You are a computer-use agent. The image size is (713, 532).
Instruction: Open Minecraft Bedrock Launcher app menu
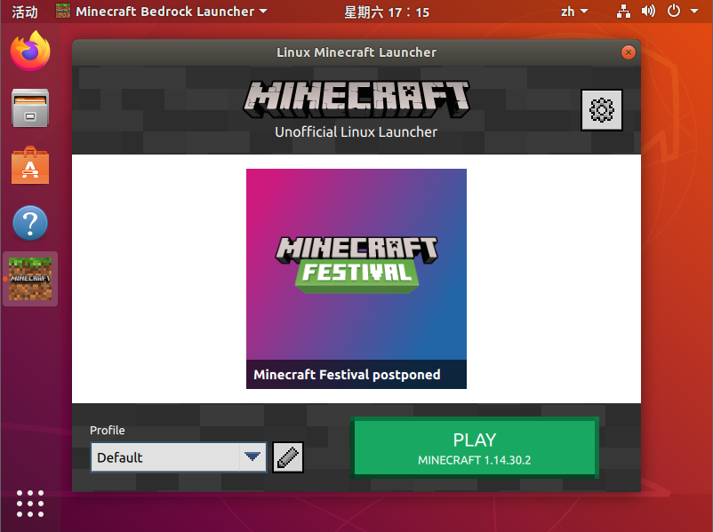(x=162, y=12)
